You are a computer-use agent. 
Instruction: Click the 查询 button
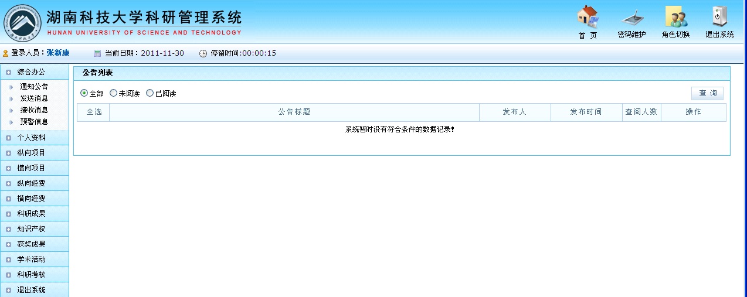click(x=707, y=93)
